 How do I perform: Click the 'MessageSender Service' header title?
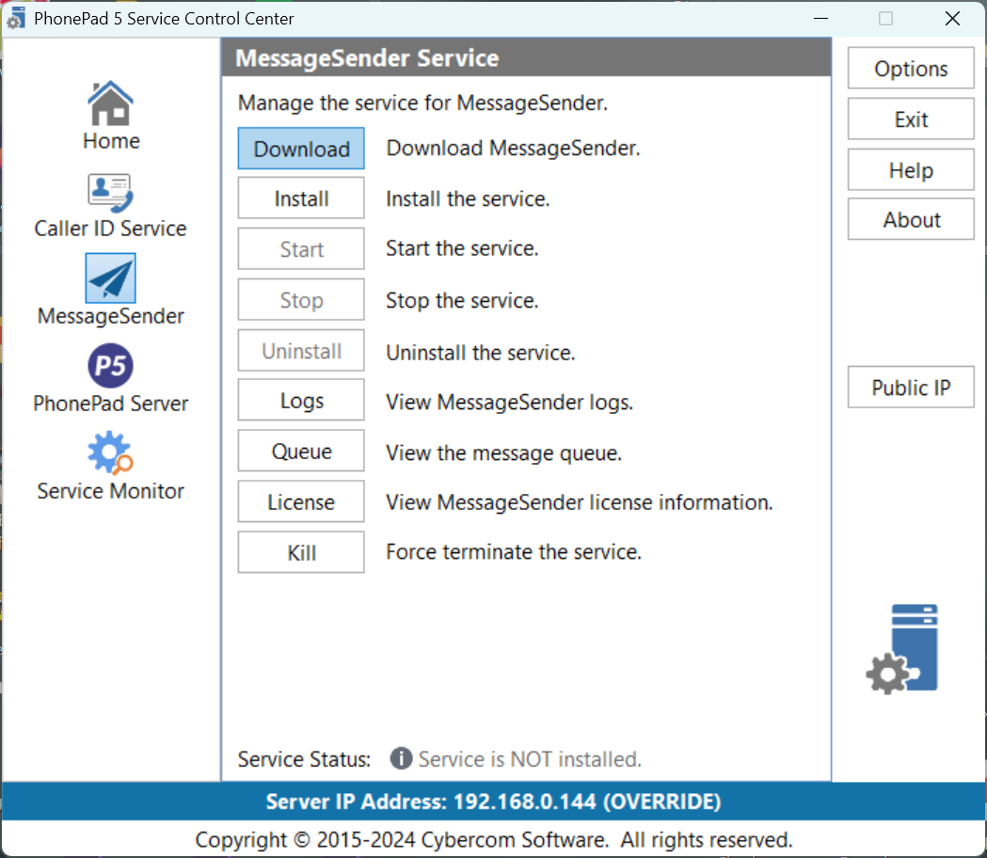pos(367,58)
